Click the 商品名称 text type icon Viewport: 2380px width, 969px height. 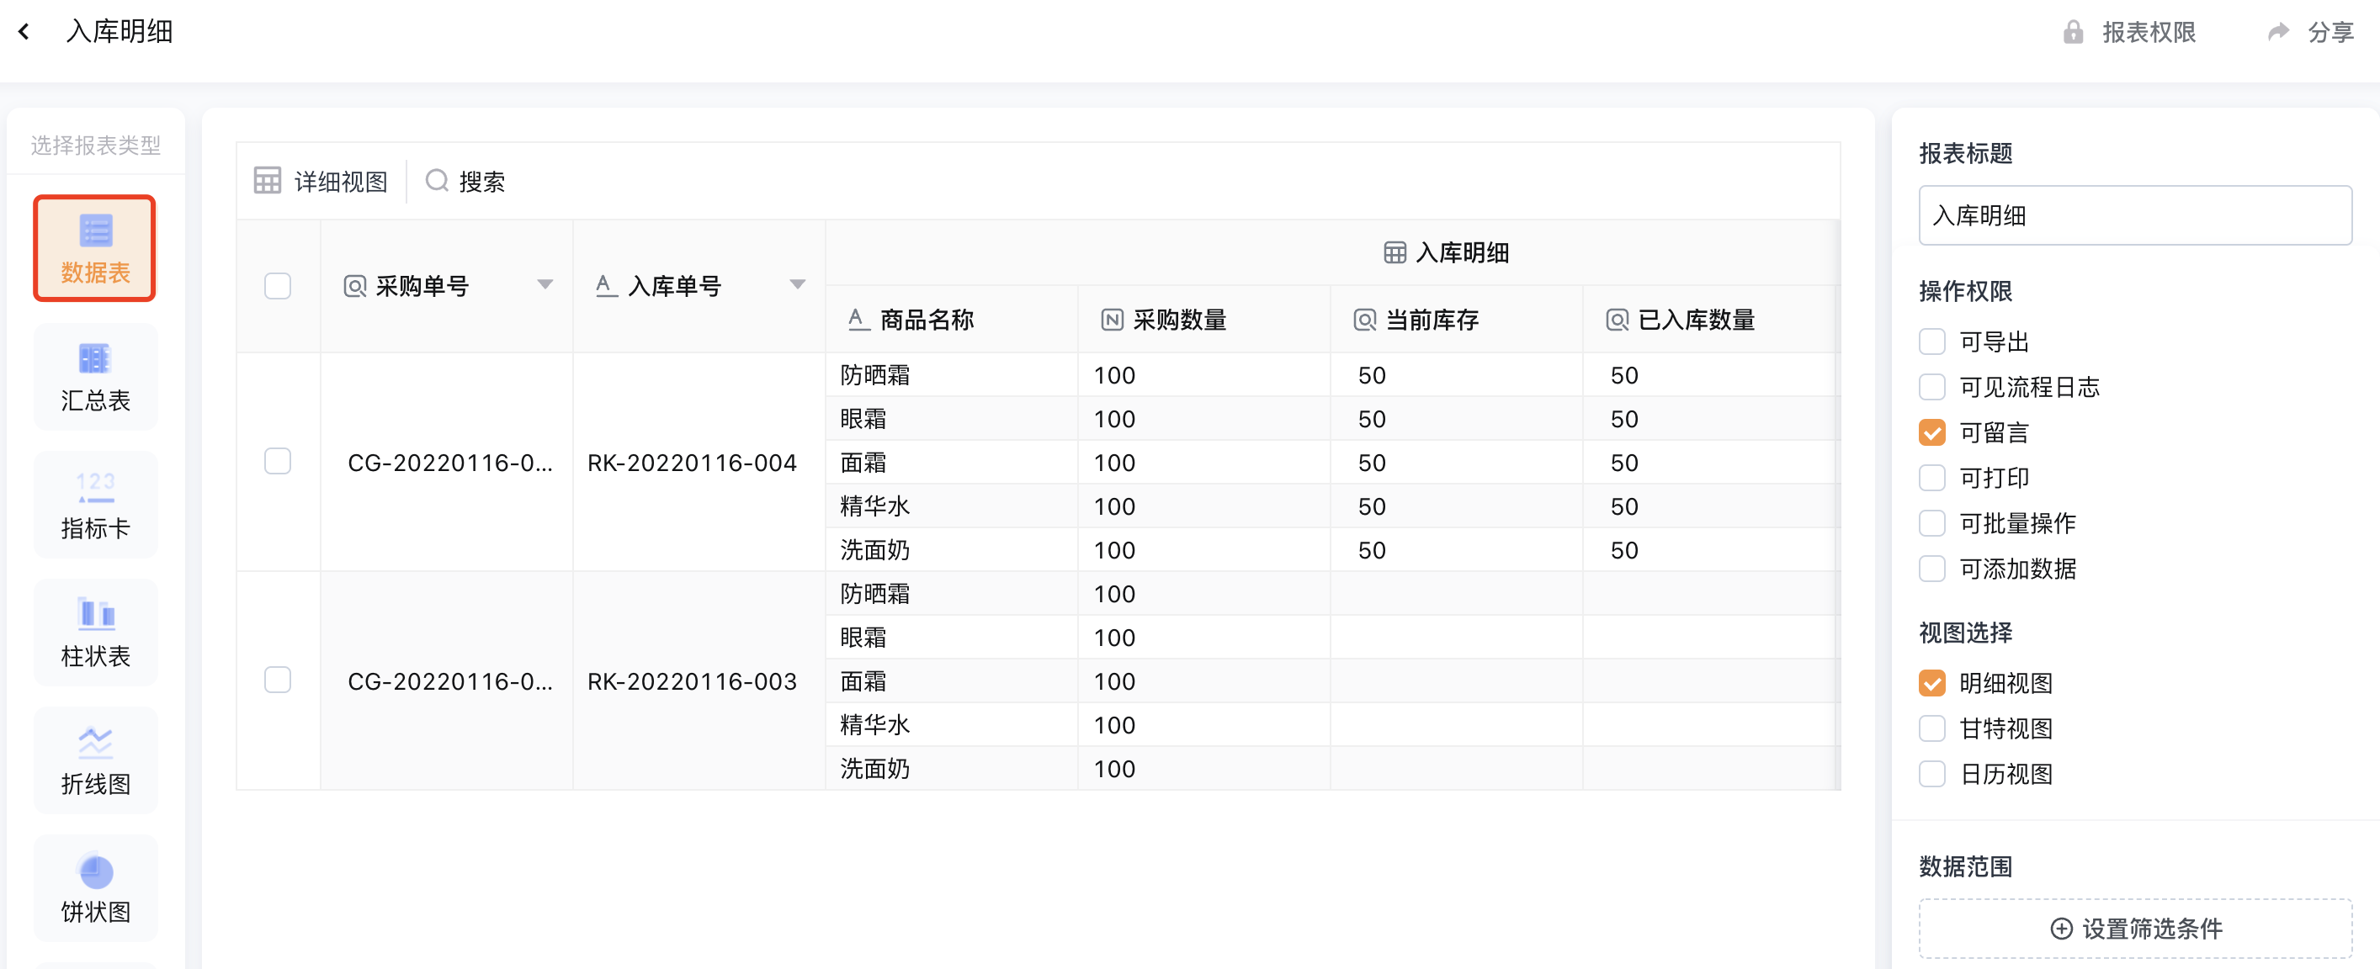pos(858,320)
